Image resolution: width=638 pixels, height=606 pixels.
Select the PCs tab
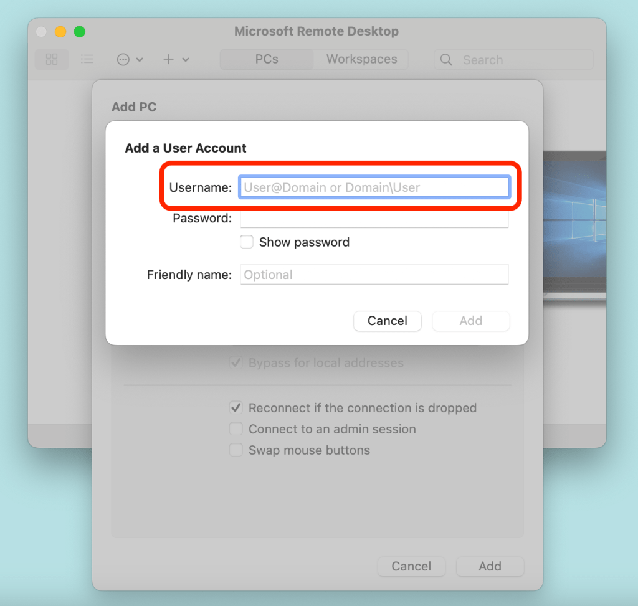tap(267, 59)
